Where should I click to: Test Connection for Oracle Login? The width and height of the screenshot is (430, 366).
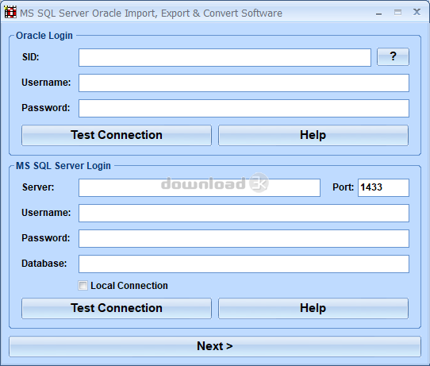pyautogui.click(x=117, y=135)
